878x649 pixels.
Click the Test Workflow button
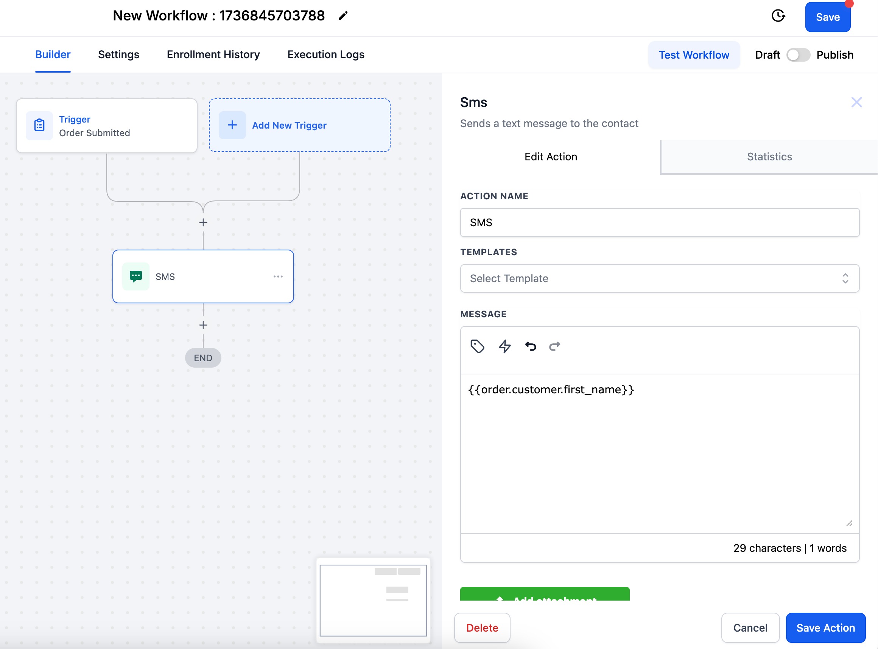pyautogui.click(x=694, y=55)
